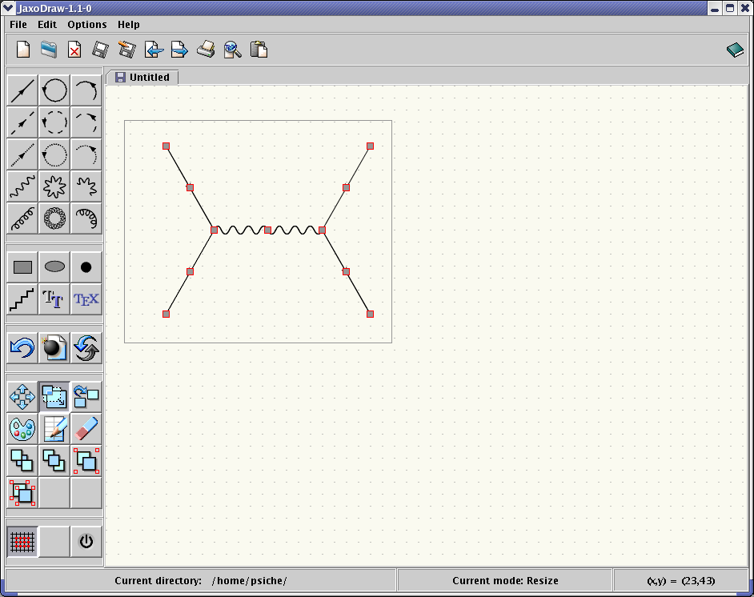
Task: Click the right vertex handle of photon
Action: click(x=323, y=230)
